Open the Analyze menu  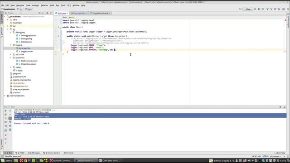[x=35, y=5]
